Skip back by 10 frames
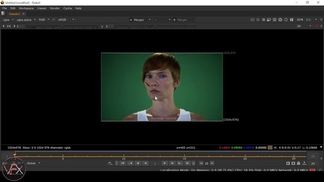 (x=201, y=163)
